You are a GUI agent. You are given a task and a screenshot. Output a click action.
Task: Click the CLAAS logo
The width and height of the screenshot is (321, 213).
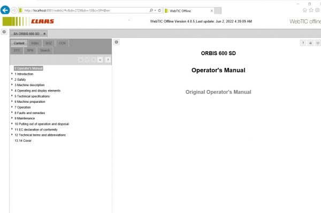42,21
